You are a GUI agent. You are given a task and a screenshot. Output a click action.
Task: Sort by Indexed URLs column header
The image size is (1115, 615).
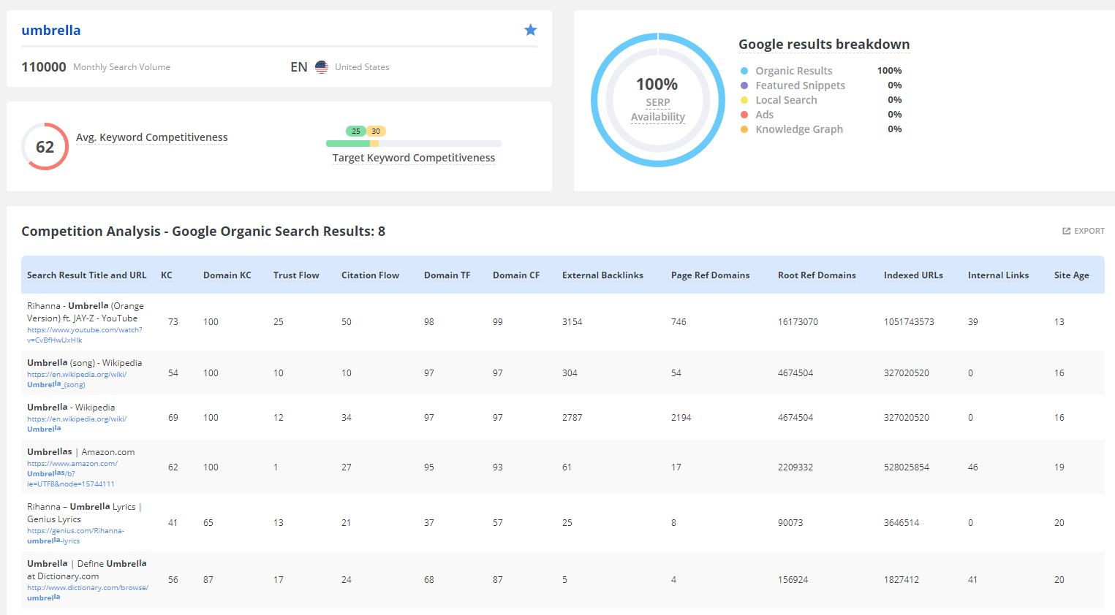(913, 275)
